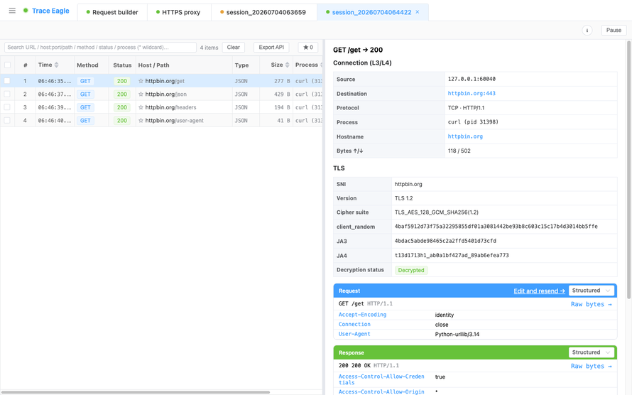Viewport: 632px width, 395px height.
Task: Click the process value curl (pid 31398)
Action: coord(473,122)
